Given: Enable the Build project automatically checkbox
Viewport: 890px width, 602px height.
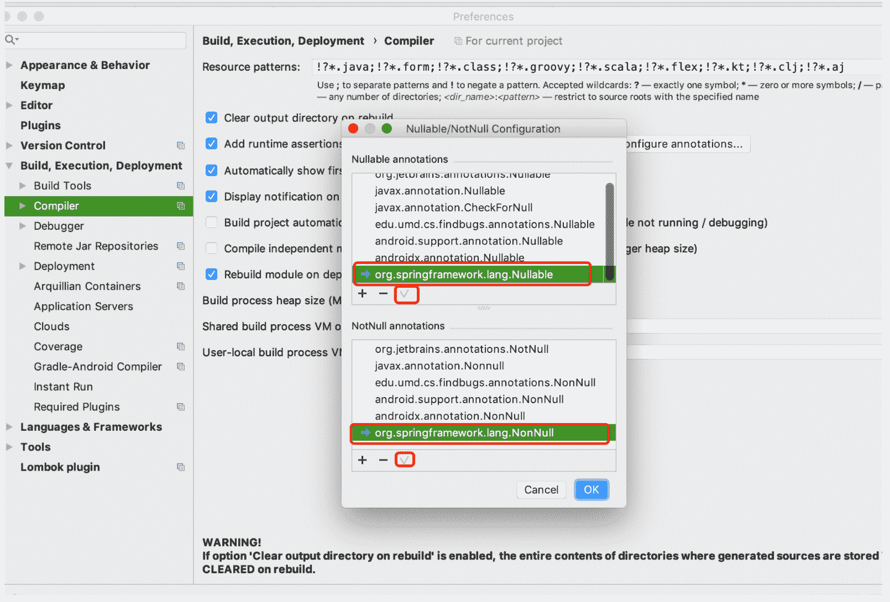Looking at the screenshot, I should click(211, 223).
